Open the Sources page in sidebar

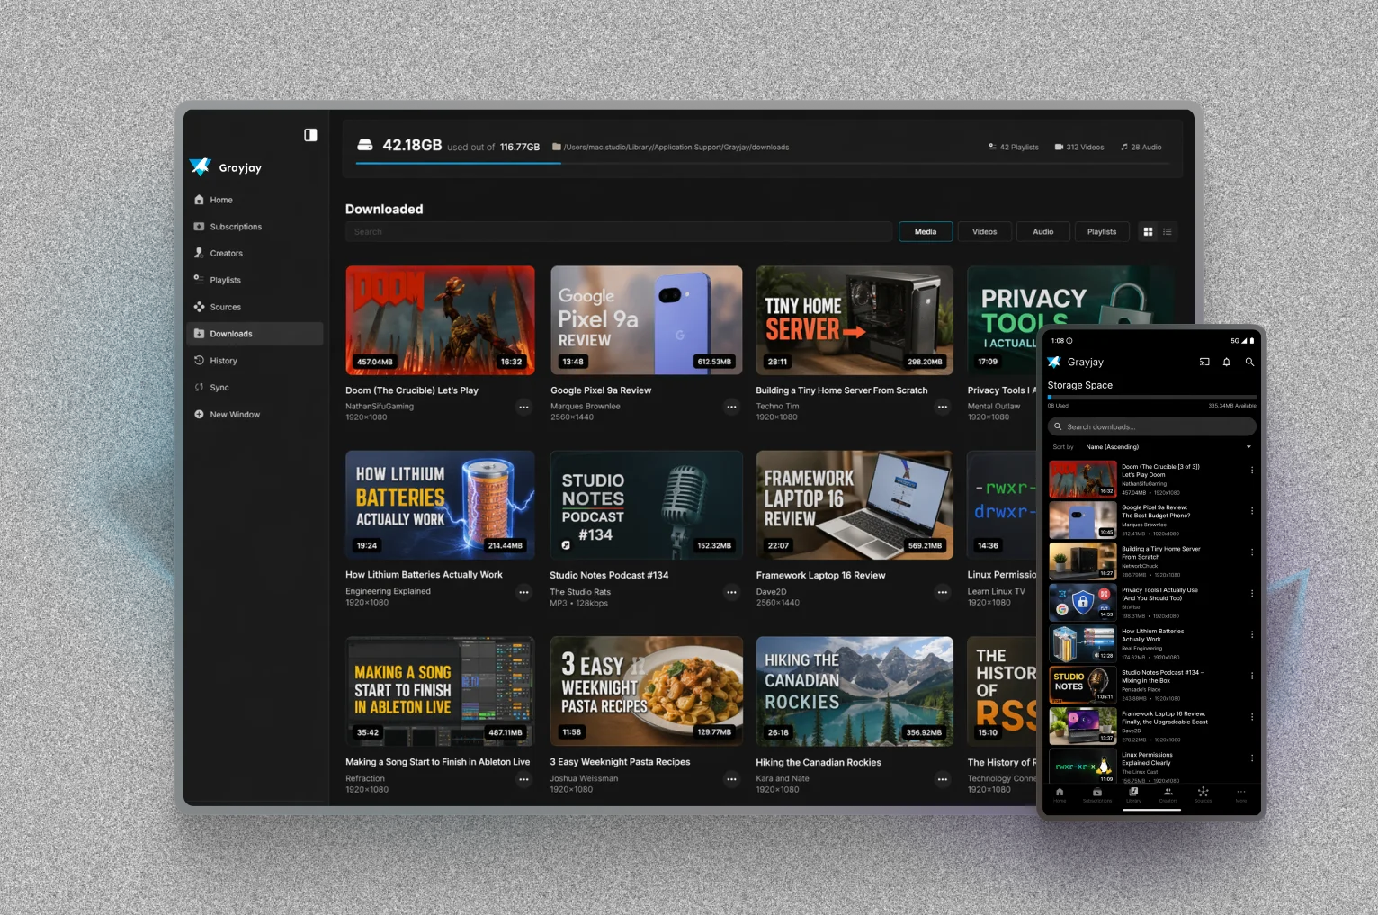(x=225, y=308)
